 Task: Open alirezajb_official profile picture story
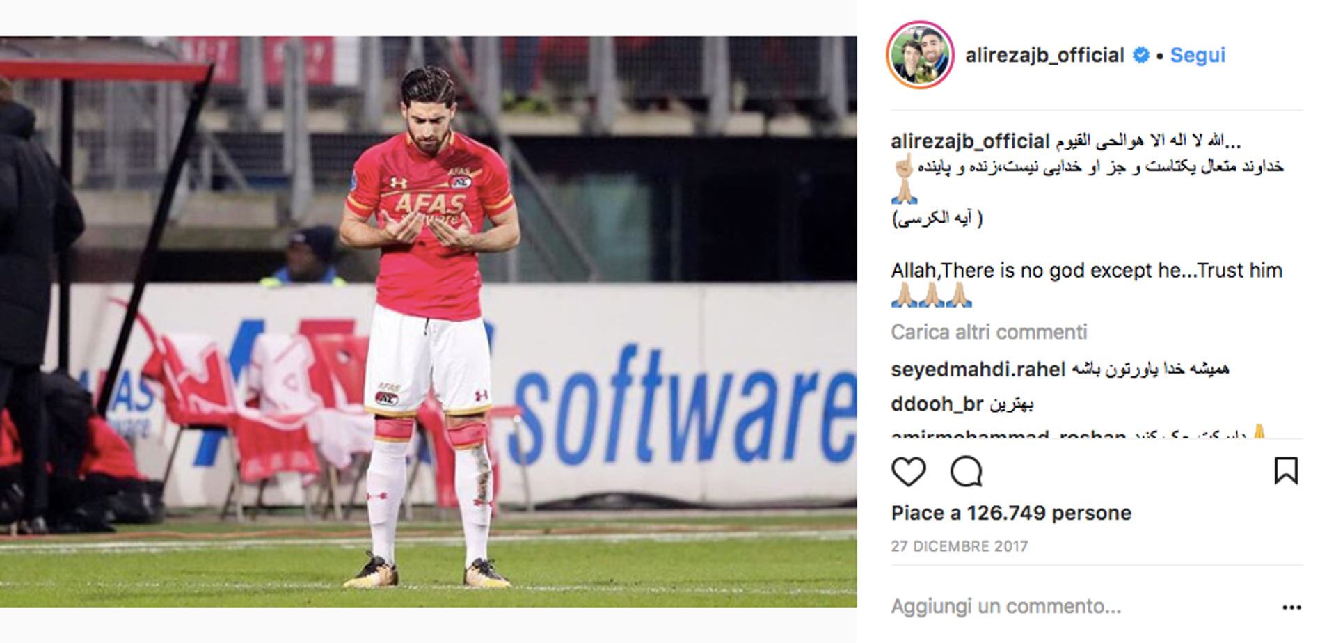click(920, 55)
